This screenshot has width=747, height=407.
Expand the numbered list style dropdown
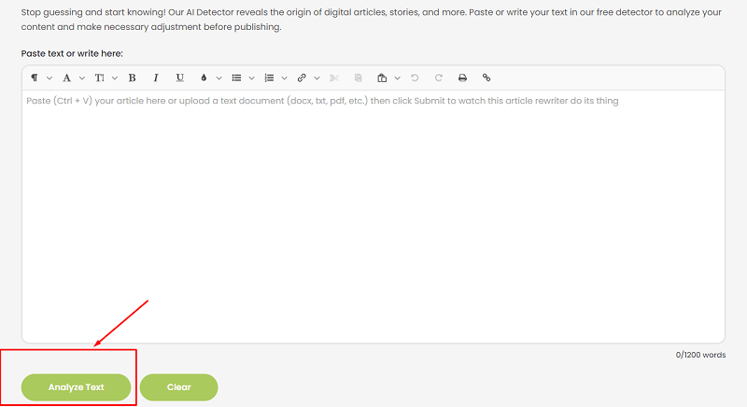coord(285,78)
